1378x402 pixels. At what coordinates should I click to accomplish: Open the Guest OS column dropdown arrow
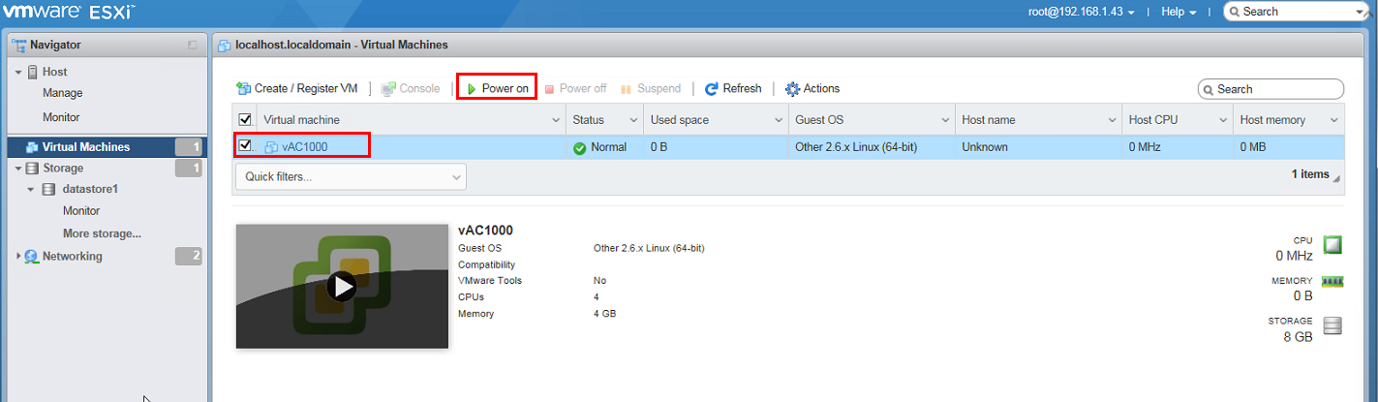point(944,120)
